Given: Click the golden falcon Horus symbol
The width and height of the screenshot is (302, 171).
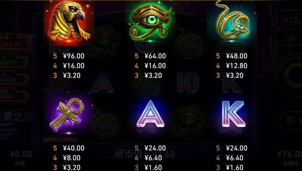Looking at the screenshot, I should [69, 23].
